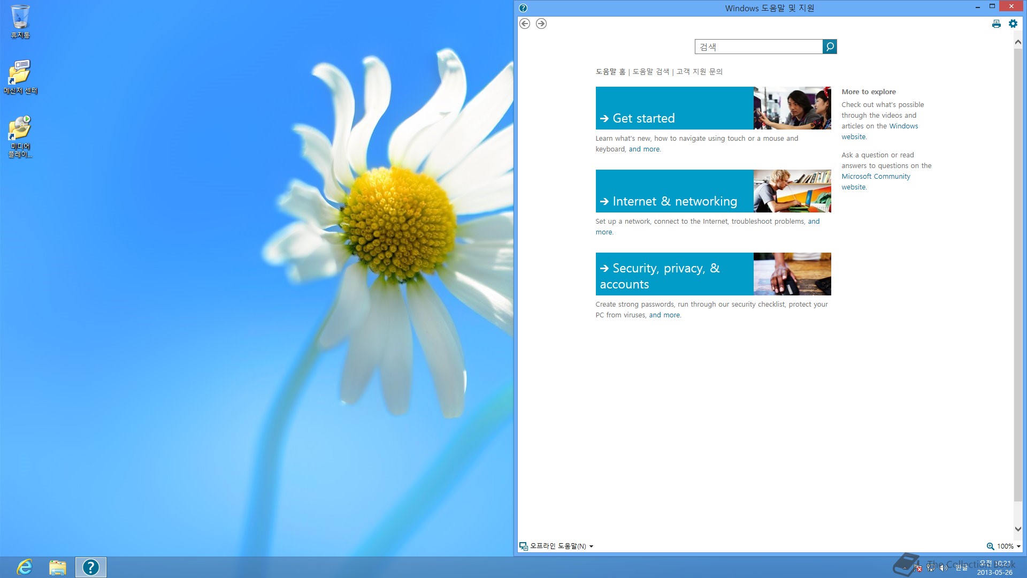Go forward in Windows Help navigation

point(541,24)
